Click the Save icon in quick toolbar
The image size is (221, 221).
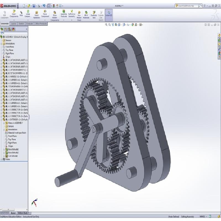(x=34, y=6)
